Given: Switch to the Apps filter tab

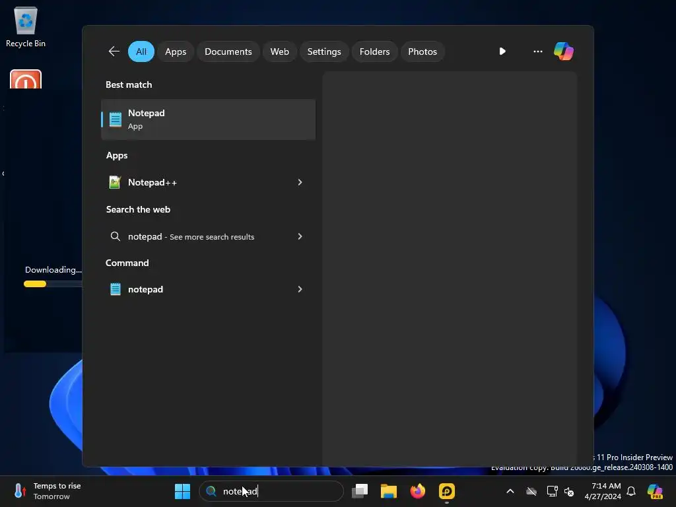Looking at the screenshot, I should (176, 51).
